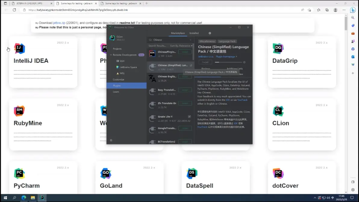Open the Windows Start menu
The image size is (359, 202).
click(x=5, y=198)
